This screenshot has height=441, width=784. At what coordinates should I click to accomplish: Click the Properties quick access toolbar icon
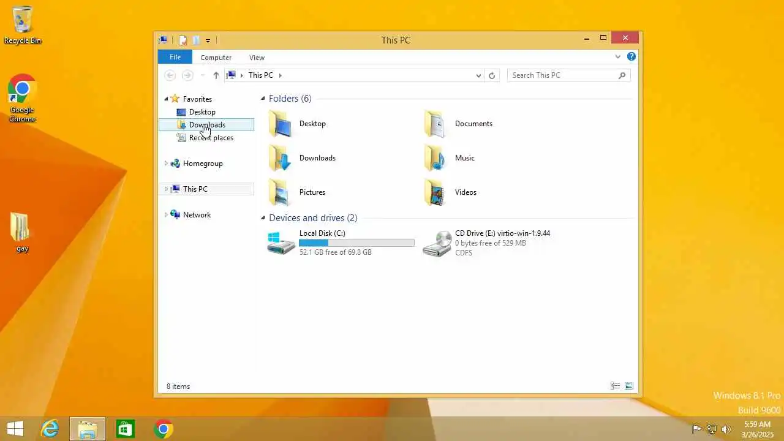[183, 40]
